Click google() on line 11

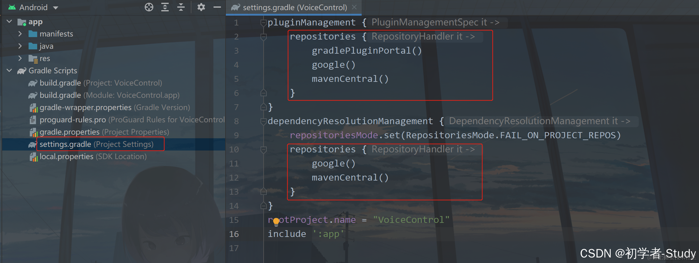334,163
